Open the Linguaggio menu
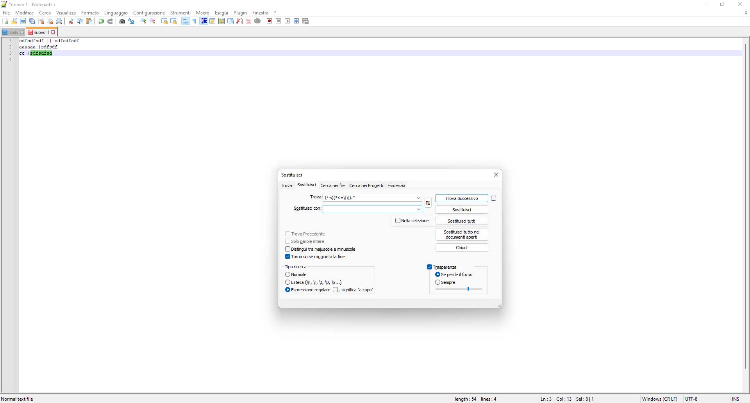 (x=116, y=13)
